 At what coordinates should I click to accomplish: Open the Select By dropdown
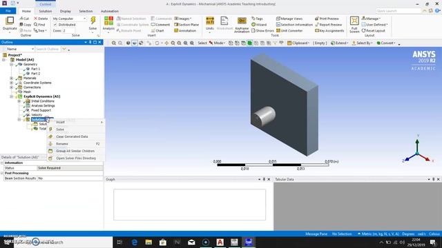tap(362, 43)
